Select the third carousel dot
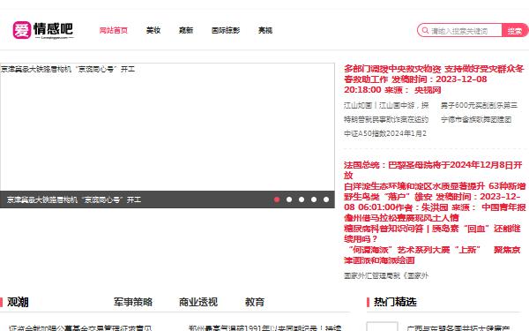 302,199
